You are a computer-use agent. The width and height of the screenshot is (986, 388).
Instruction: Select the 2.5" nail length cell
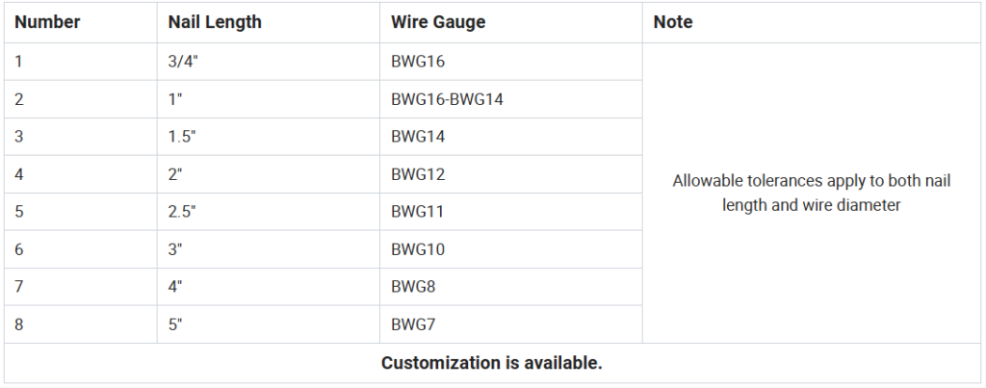[x=269, y=211]
